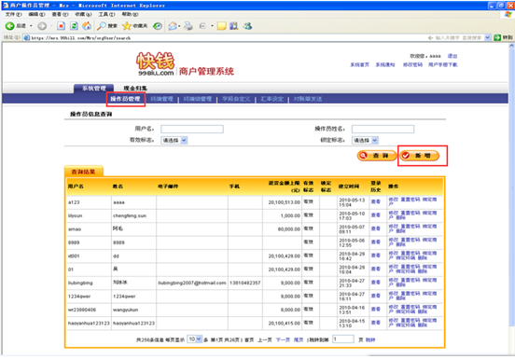
Task: Click the 用户名 input field
Action: (x=192, y=129)
